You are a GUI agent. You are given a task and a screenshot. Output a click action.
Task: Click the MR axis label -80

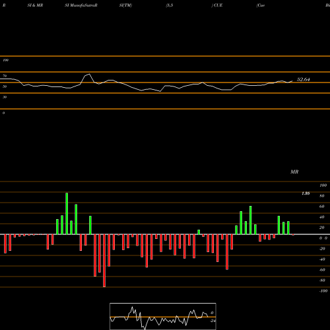322,280
